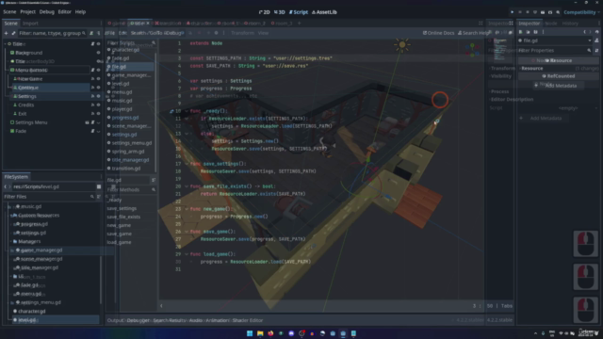
Task: Enable Movie Maker mode icon
Action: coord(558,12)
